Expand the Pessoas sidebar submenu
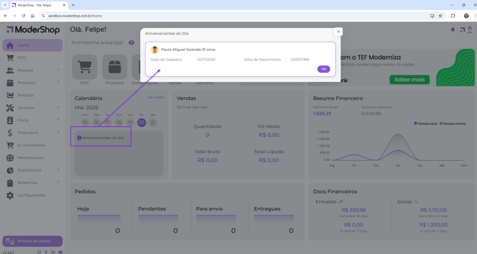 tap(58, 70)
